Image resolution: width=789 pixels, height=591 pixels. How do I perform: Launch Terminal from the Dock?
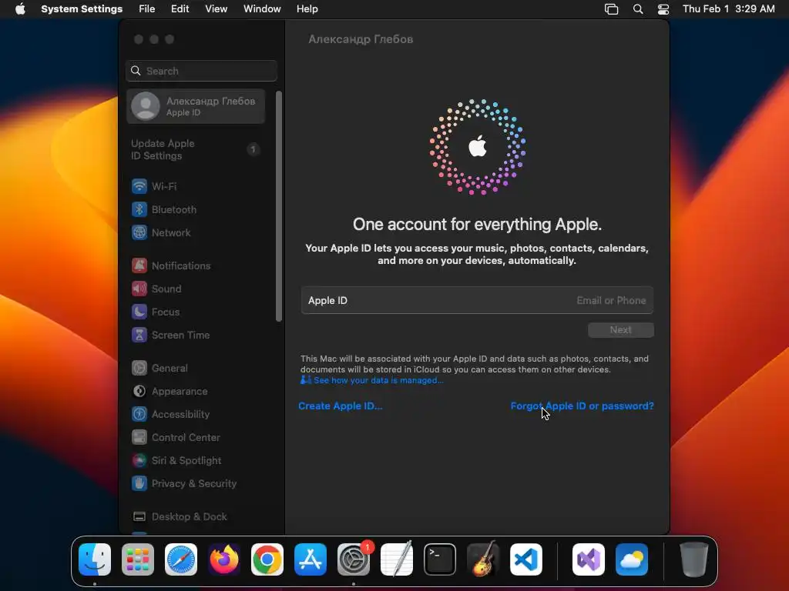point(440,559)
